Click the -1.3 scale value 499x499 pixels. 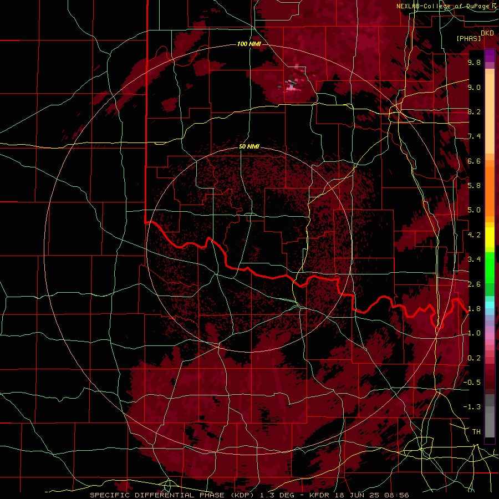(x=472, y=407)
